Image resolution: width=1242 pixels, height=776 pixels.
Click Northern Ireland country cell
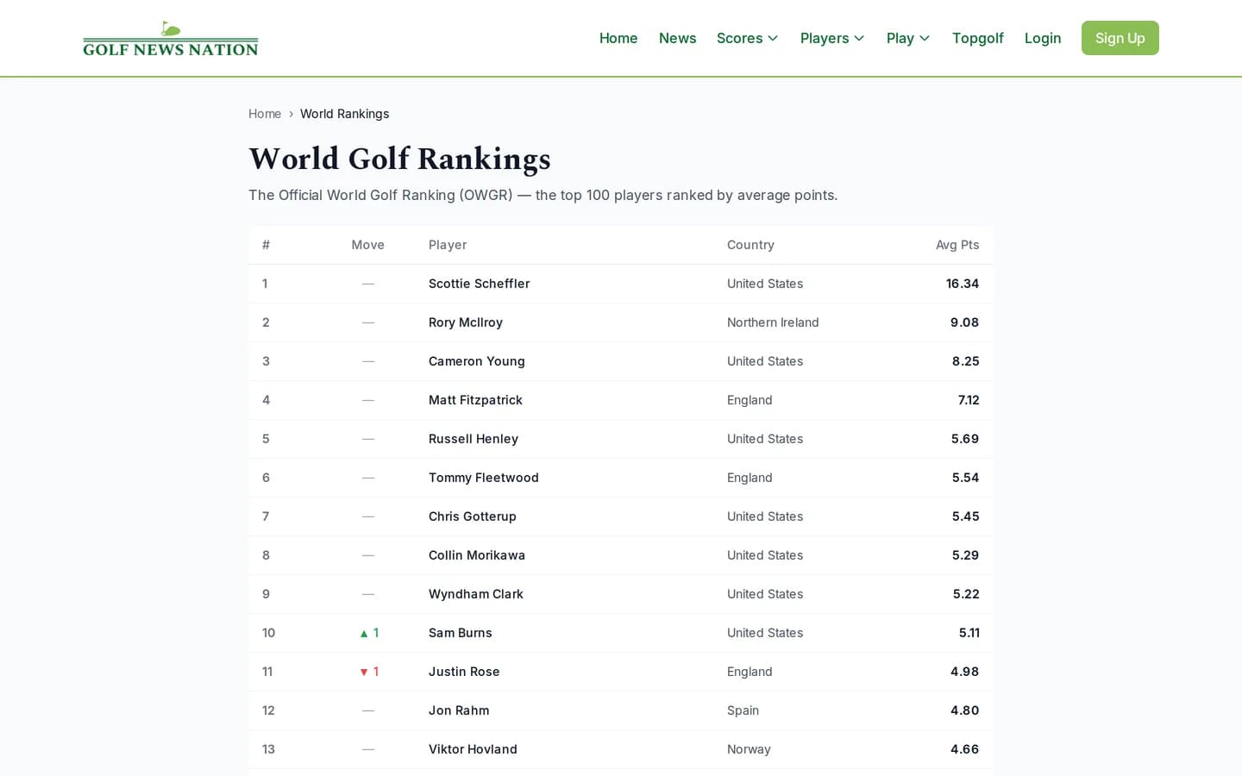[773, 322]
